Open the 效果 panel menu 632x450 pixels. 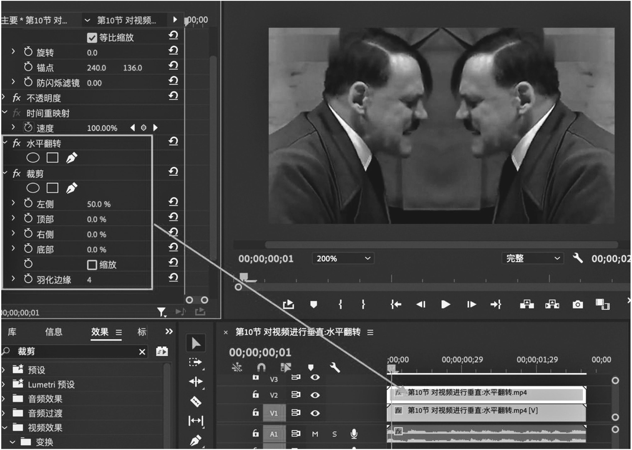(x=119, y=332)
